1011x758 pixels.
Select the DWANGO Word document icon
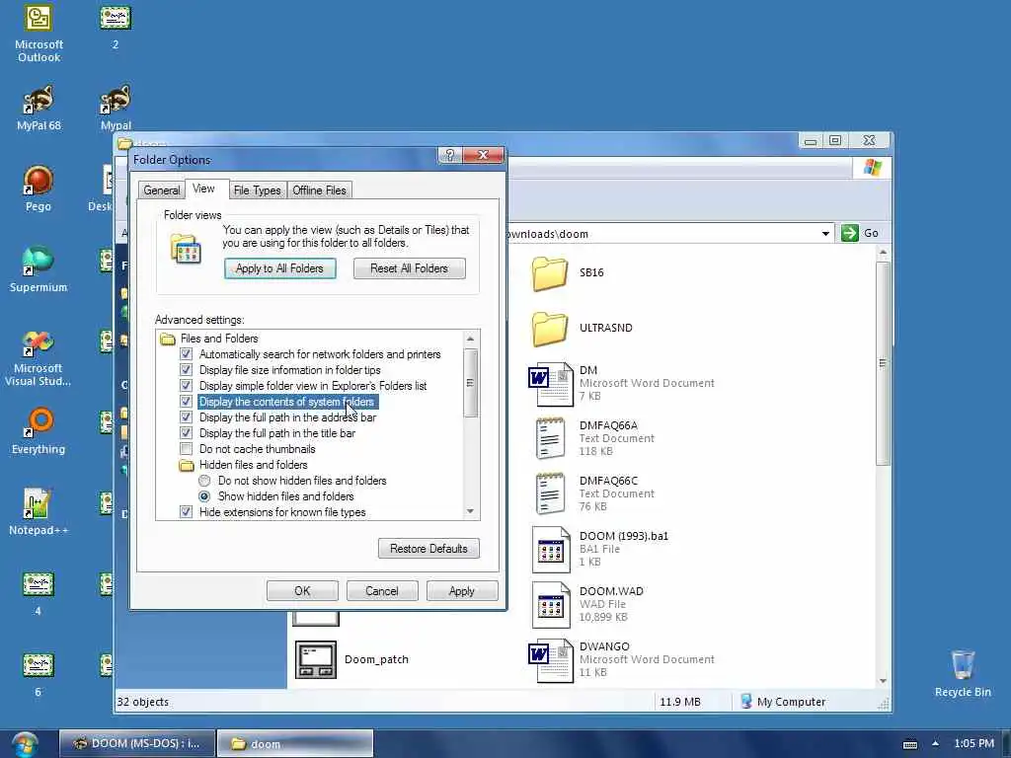tap(551, 660)
